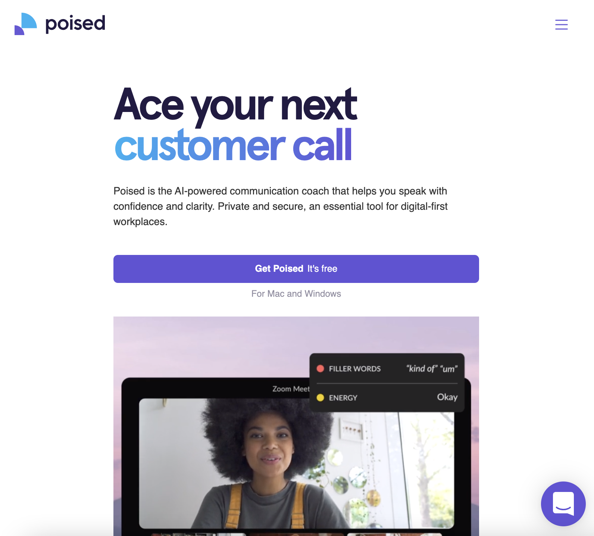Click the For Mac and Windows text
The image size is (594, 536).
tap(296, 294)
